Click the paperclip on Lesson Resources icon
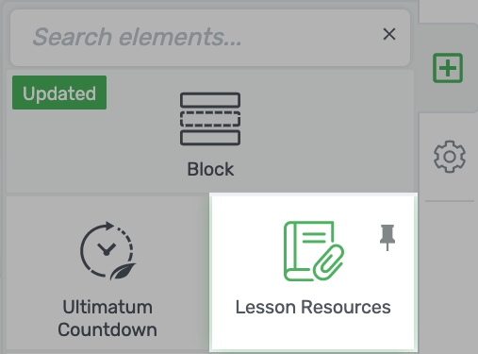 coord(328,261)
